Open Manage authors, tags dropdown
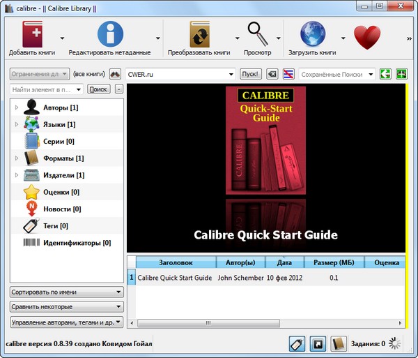Screen dimensions: 418x358 67,322
